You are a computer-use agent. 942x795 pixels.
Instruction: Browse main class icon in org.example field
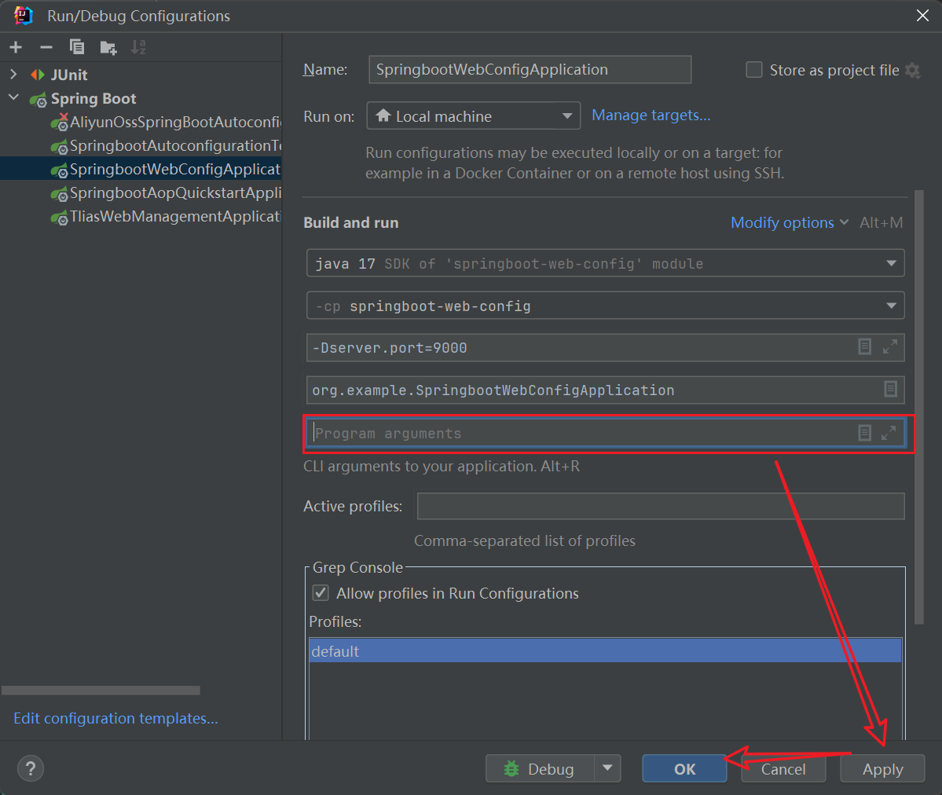click(890, 389)
